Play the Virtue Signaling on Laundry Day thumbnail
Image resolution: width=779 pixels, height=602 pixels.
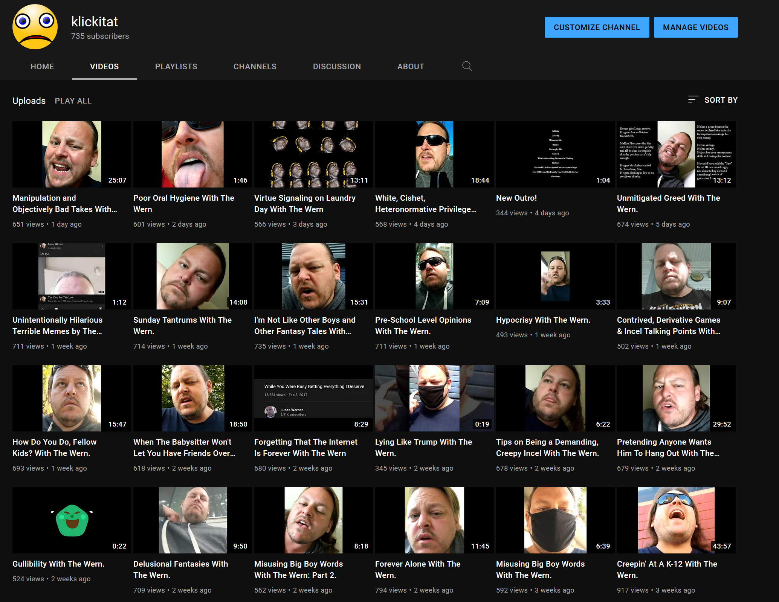coord(313,154)
